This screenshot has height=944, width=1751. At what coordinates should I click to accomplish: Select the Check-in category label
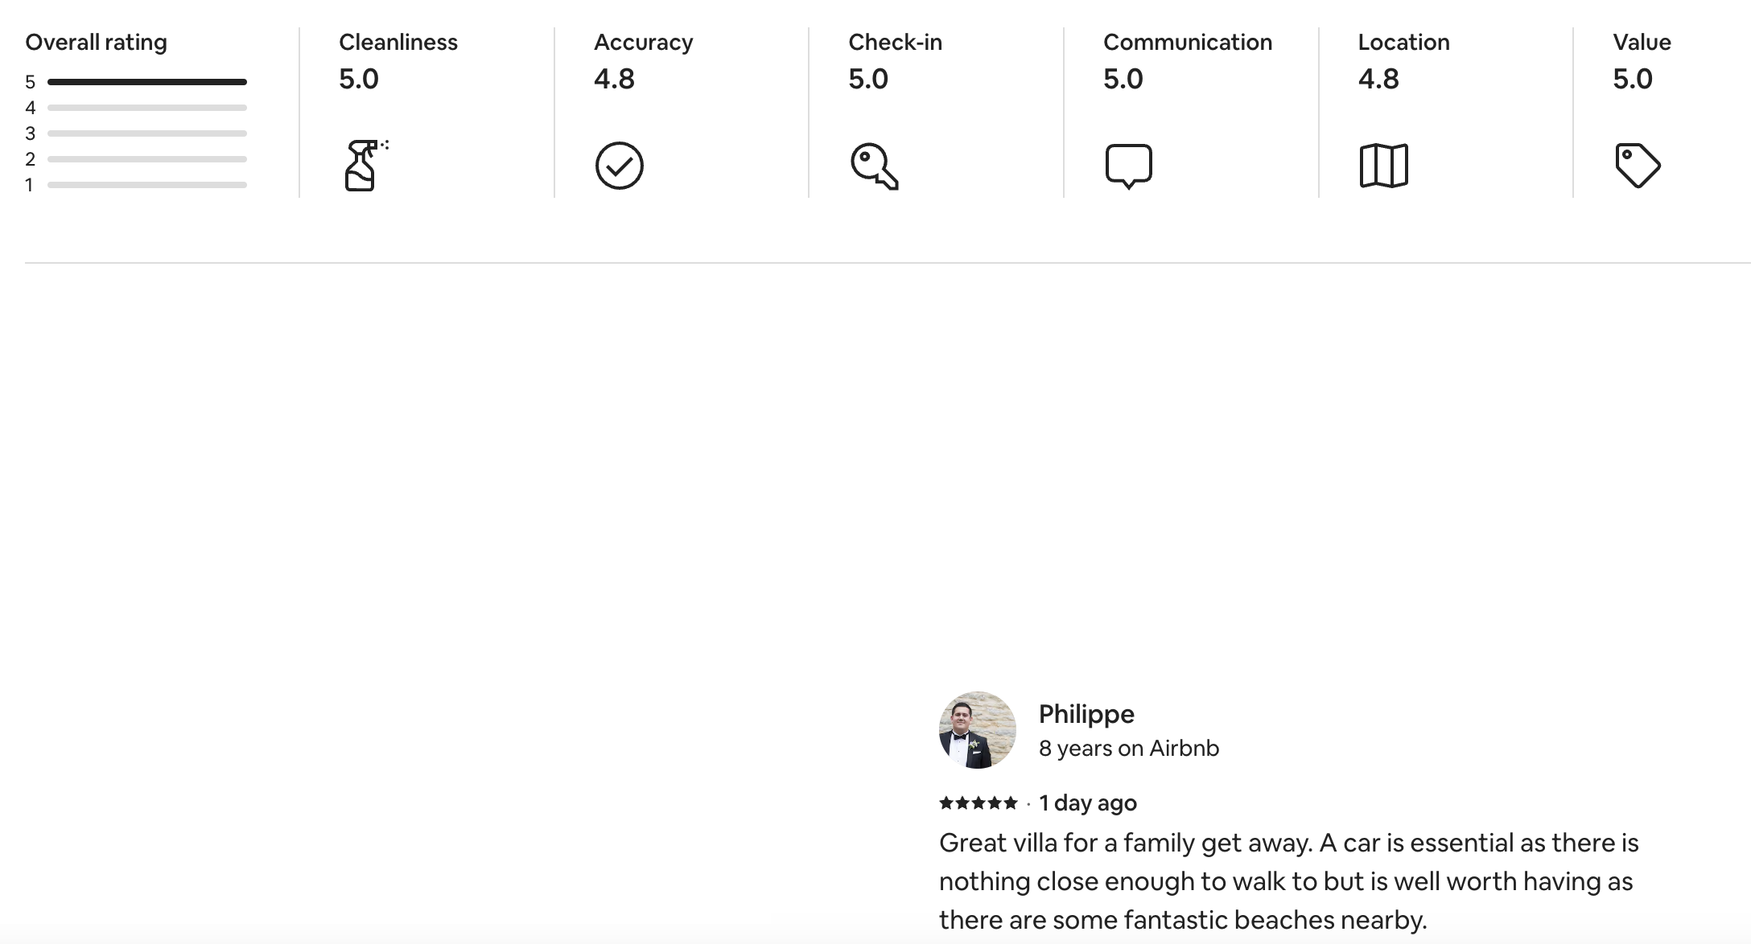tap(895, 42)
